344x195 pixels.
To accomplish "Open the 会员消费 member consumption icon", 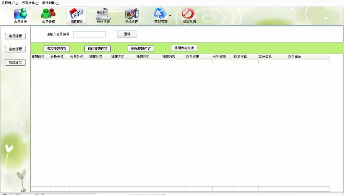I will point(20,16).
